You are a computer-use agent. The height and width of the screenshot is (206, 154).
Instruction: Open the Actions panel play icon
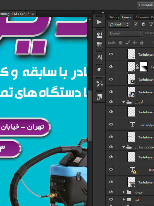coord(99,22)
